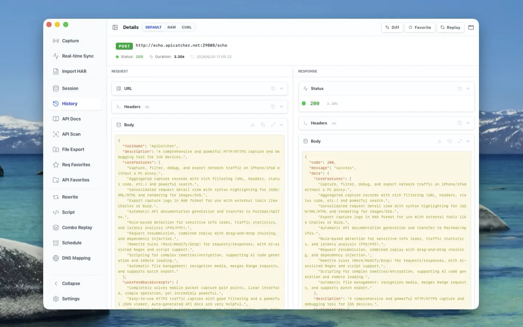Switch to the RAW view
523x327 pixels.
pyautogui.click(x=171, y=27)
